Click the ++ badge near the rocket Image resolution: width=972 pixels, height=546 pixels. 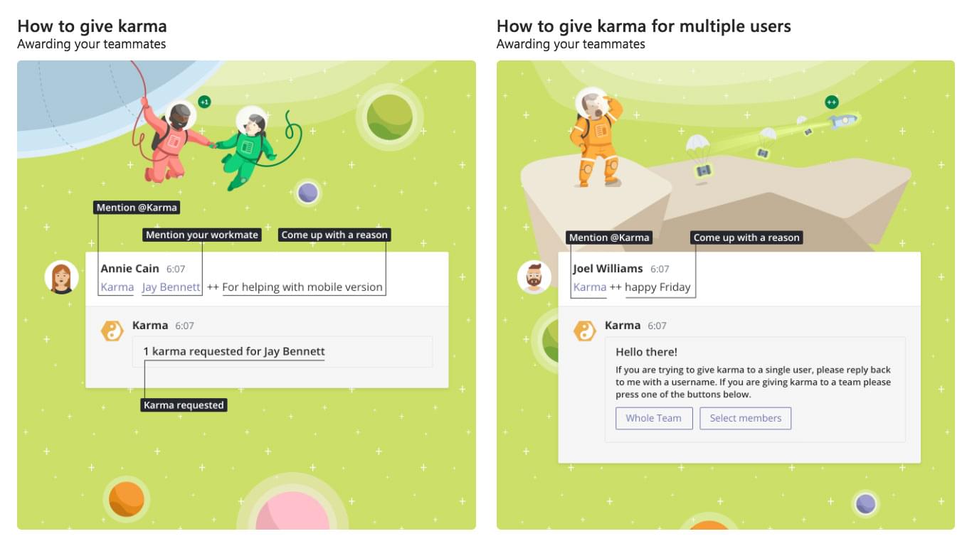pyautogui.click(x=831, y=102)
